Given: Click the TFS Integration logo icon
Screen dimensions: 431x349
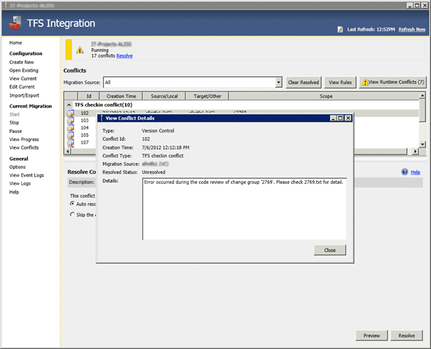Looking at the screenshot, I should (x=15, y=23).
